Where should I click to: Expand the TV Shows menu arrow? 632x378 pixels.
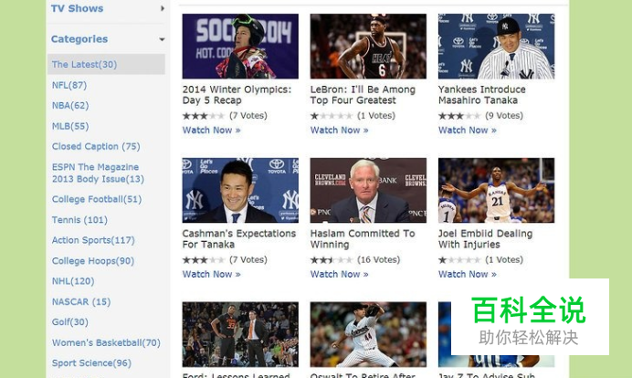click(162, 8)
